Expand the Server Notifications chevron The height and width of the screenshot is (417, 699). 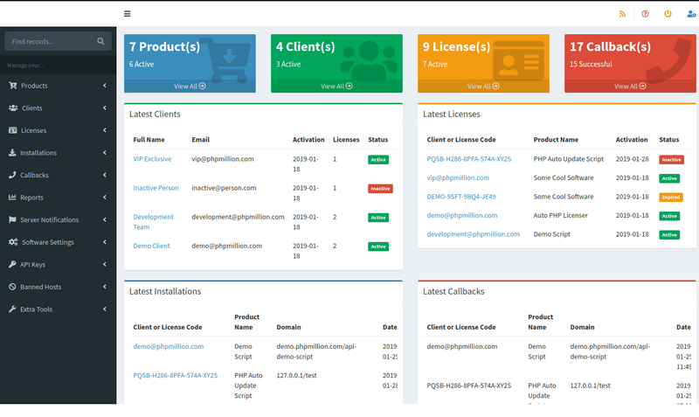pos(105,219)
